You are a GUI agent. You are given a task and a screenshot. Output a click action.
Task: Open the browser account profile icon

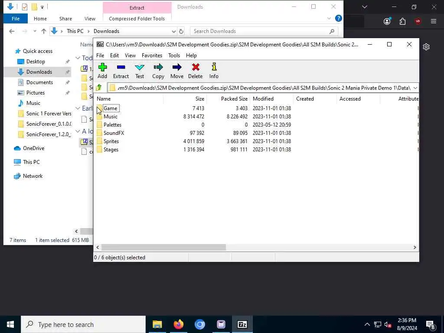[387, 21]
